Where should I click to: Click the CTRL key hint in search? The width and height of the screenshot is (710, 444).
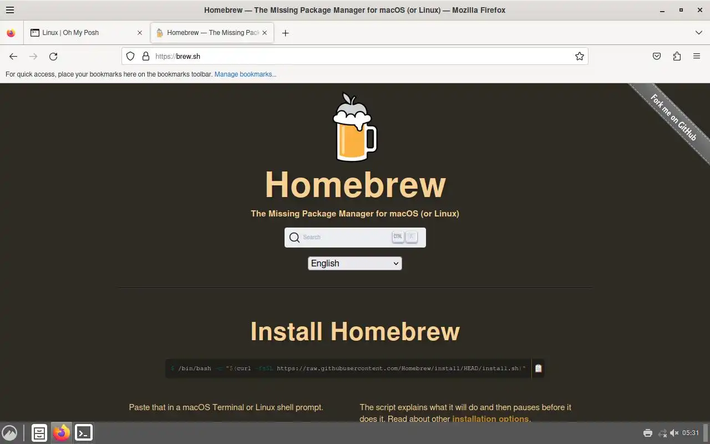pyautogui.click(x=398, y=236)
